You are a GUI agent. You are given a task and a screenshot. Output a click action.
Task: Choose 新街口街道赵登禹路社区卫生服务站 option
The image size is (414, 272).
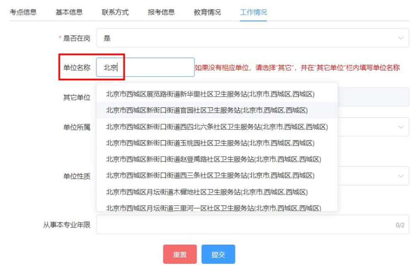[x=217, y=159]
